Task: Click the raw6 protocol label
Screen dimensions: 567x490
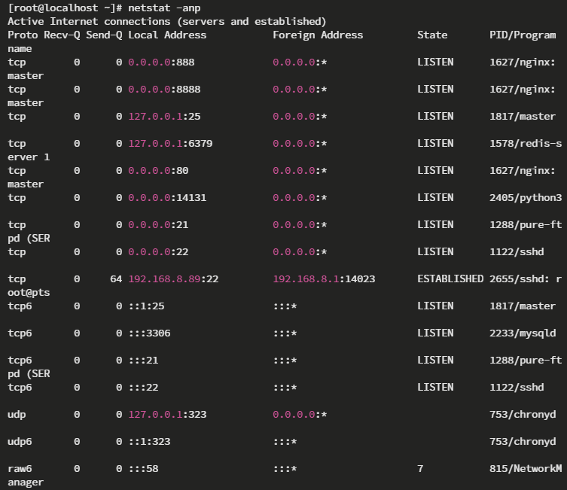Action: point(20,468)
